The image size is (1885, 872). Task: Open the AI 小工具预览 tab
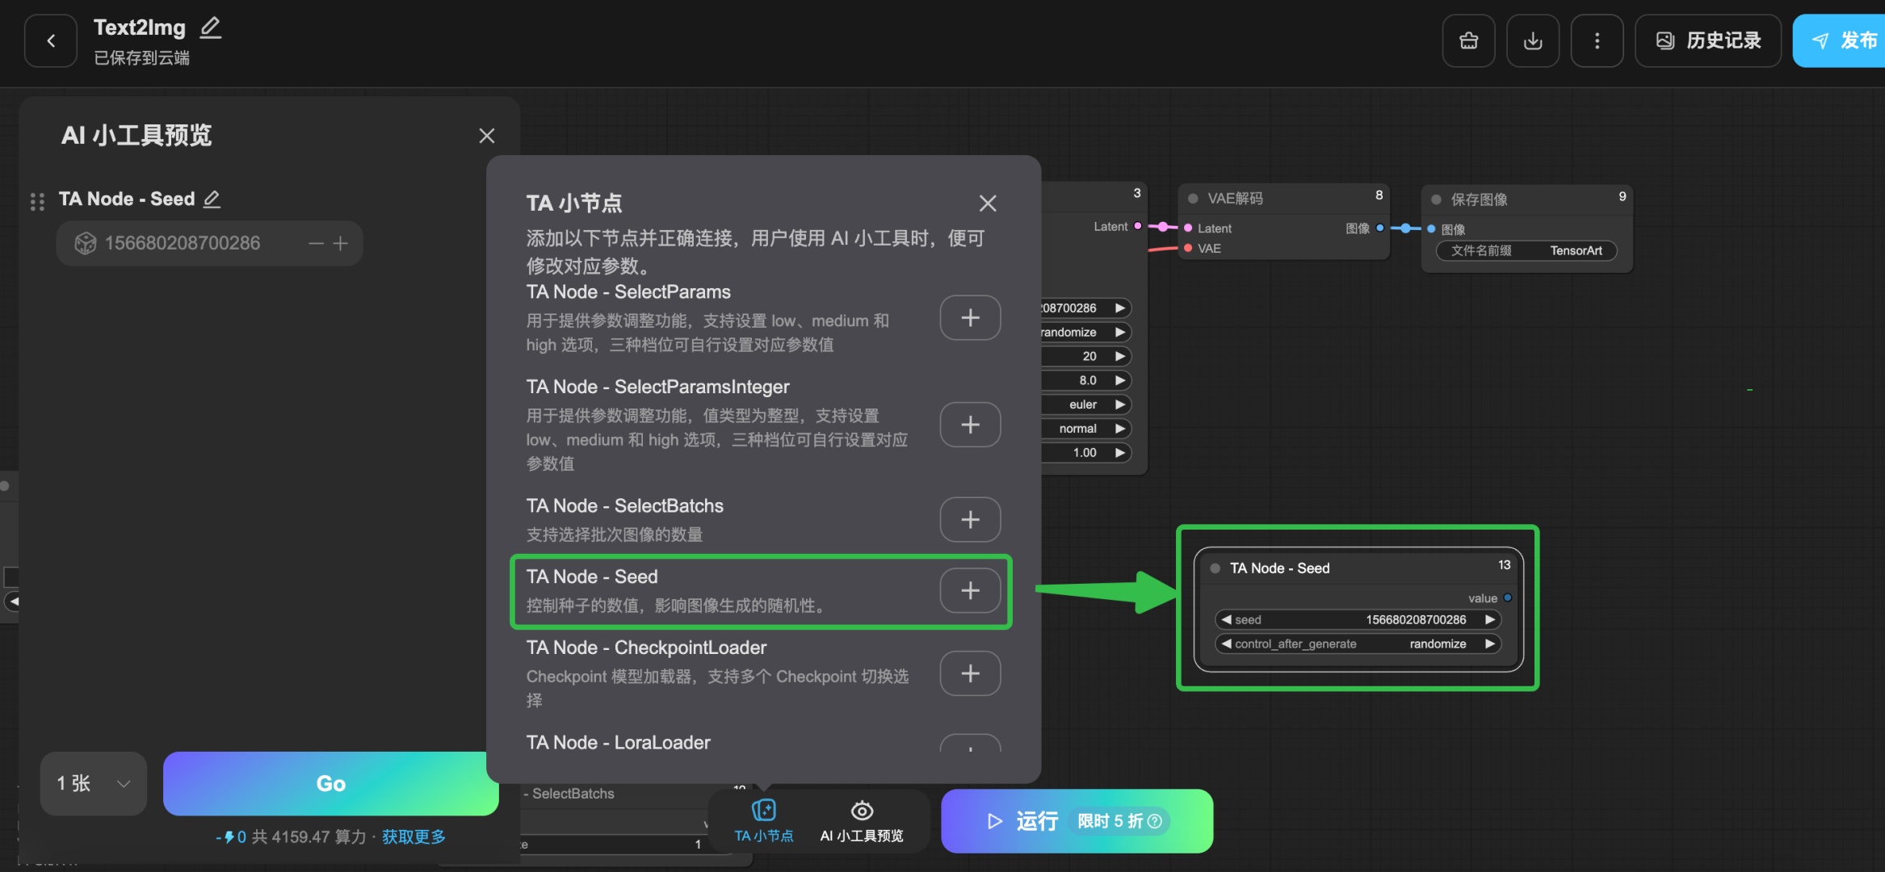[x=861, y=820]
